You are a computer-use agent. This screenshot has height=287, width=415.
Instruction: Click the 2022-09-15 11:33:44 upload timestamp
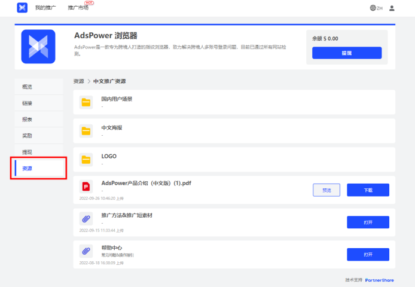pyautogui.click(x=102, y=231)
